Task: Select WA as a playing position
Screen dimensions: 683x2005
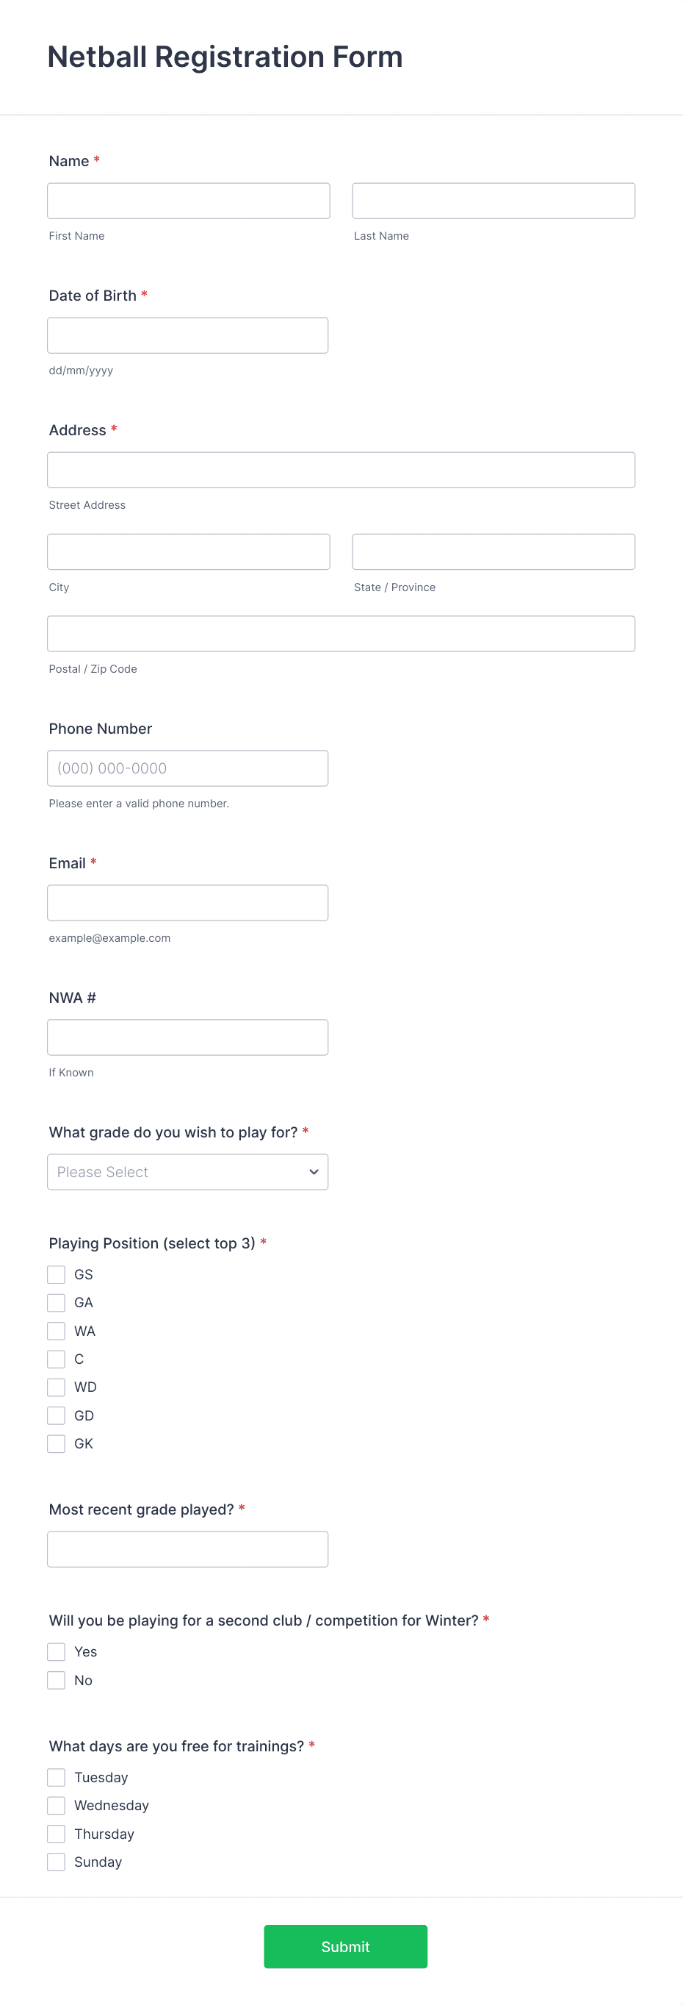Action: [55, 1330]
